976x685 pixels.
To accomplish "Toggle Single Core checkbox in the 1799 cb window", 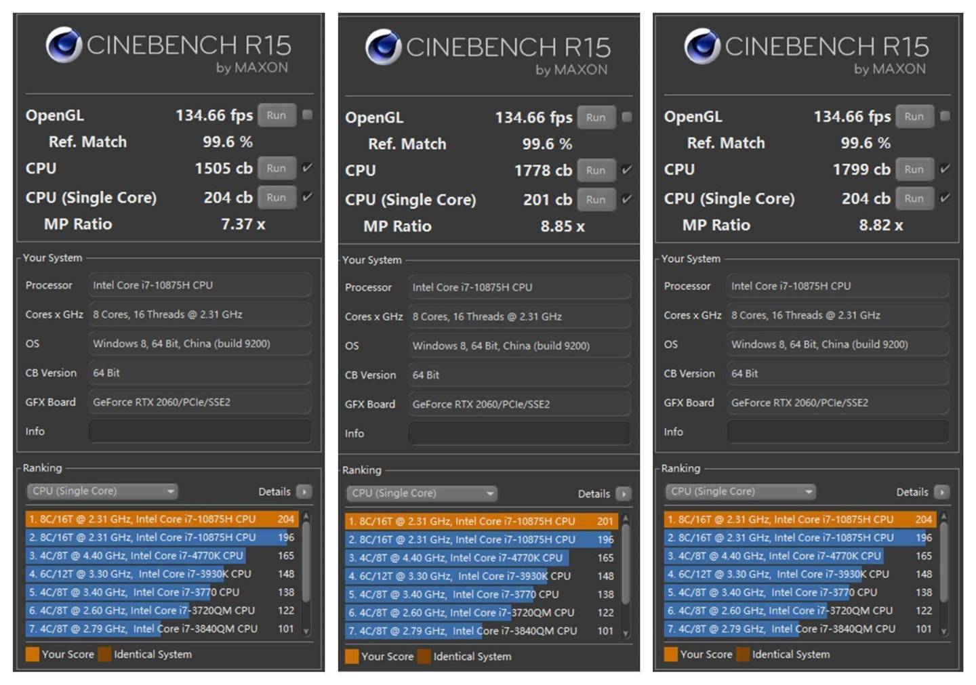I will 945,199.
